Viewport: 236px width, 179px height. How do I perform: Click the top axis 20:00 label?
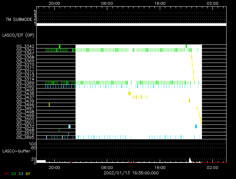(54, 3)
